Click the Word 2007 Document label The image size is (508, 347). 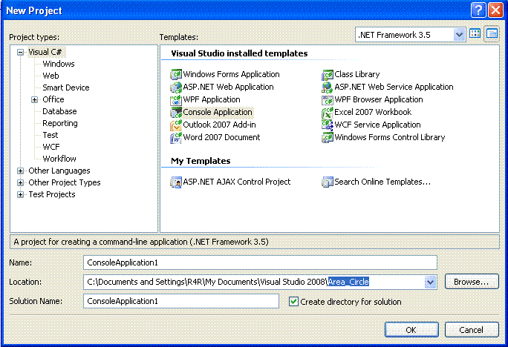(x=221, y=137)
